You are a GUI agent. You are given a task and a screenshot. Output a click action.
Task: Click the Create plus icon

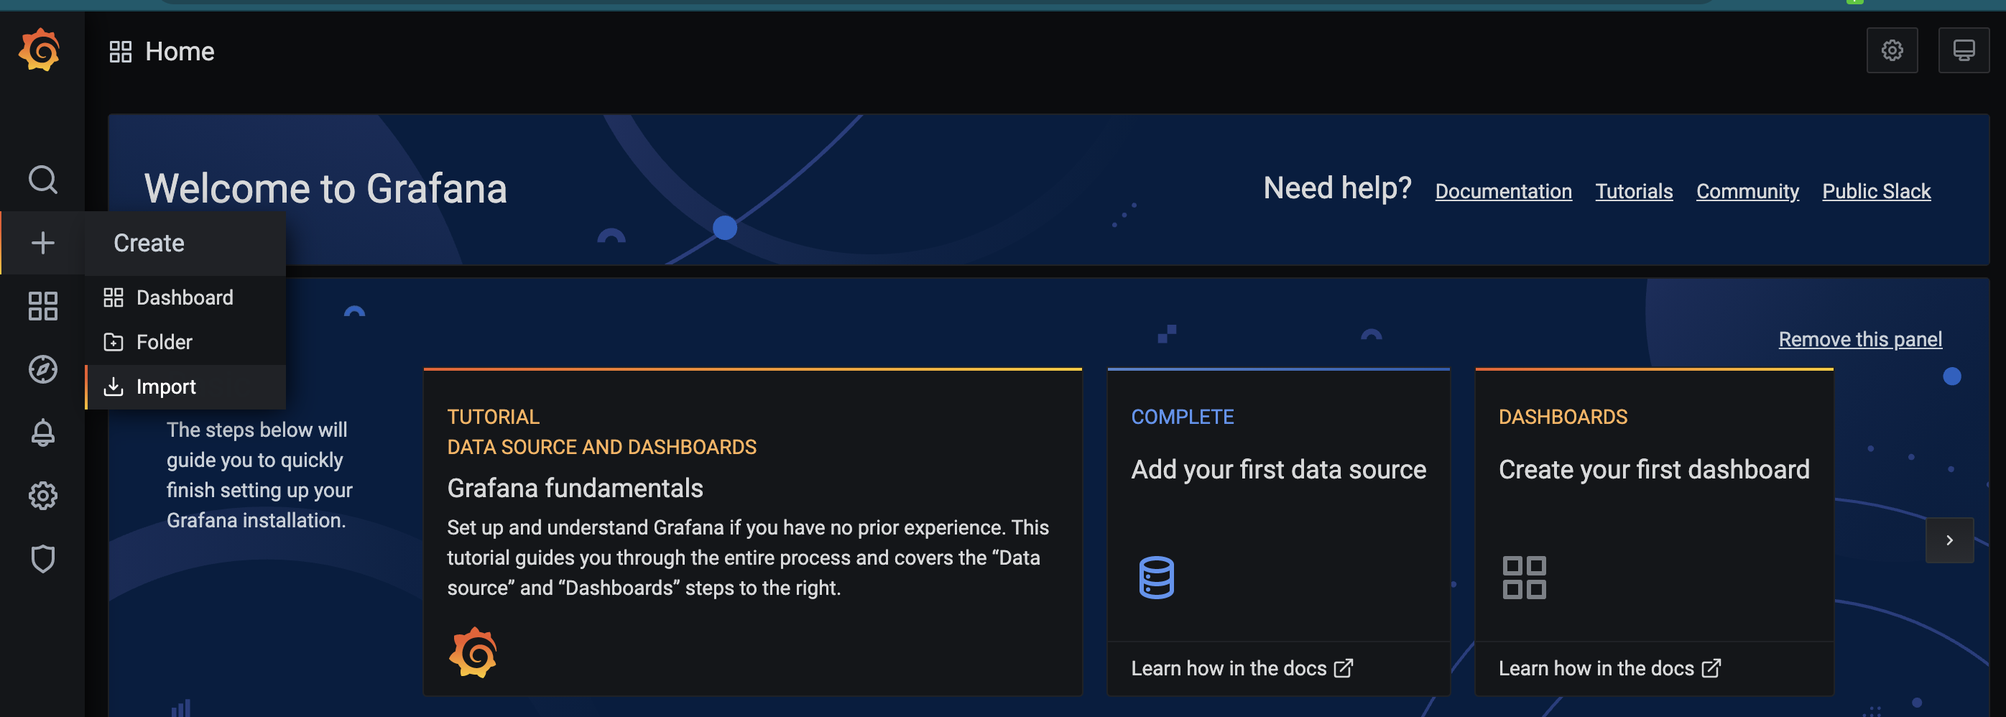pyautogui.click(x=43, y=243)
